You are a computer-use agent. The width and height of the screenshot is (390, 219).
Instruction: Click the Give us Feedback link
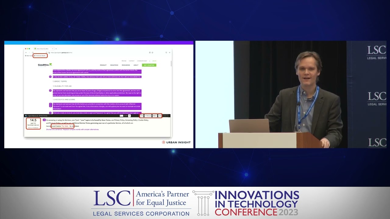tap(33, 128)
